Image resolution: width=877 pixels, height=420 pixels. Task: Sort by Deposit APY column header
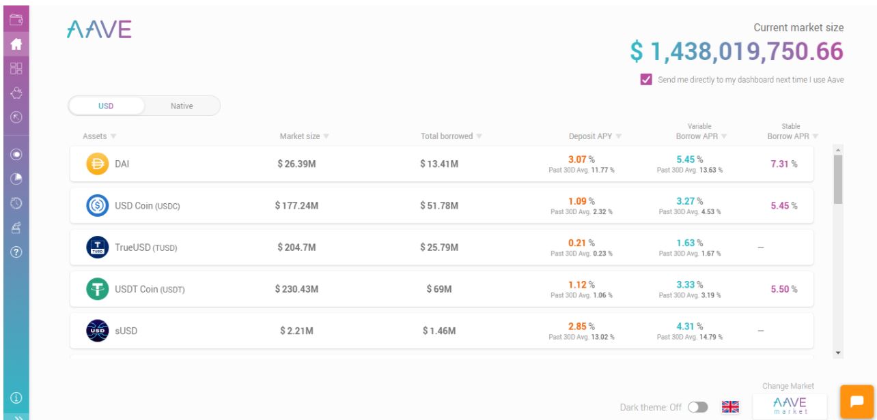(x=594, y=136)
